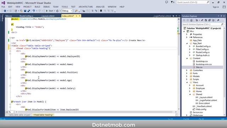Click the Pending Changes Filter icon
227x128 pixels.
click(196, 20)
